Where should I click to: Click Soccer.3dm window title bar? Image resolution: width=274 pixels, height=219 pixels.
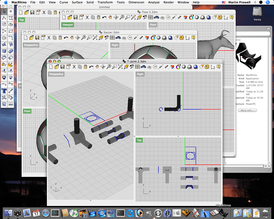coord(110,32)
